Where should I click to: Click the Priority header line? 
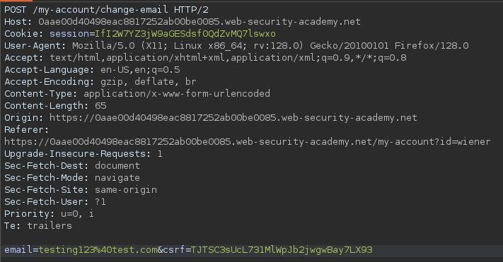coord(49,214)
